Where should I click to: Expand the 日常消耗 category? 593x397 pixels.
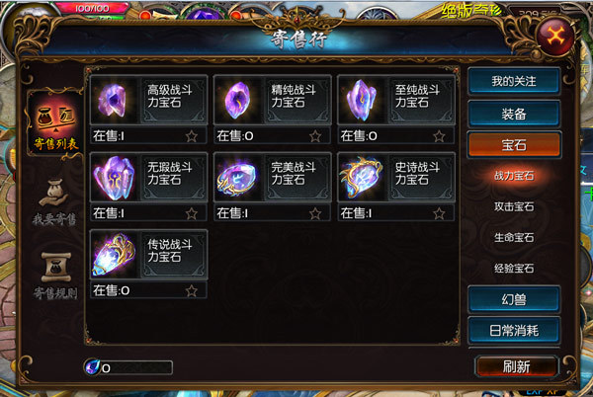pos(514,331)
